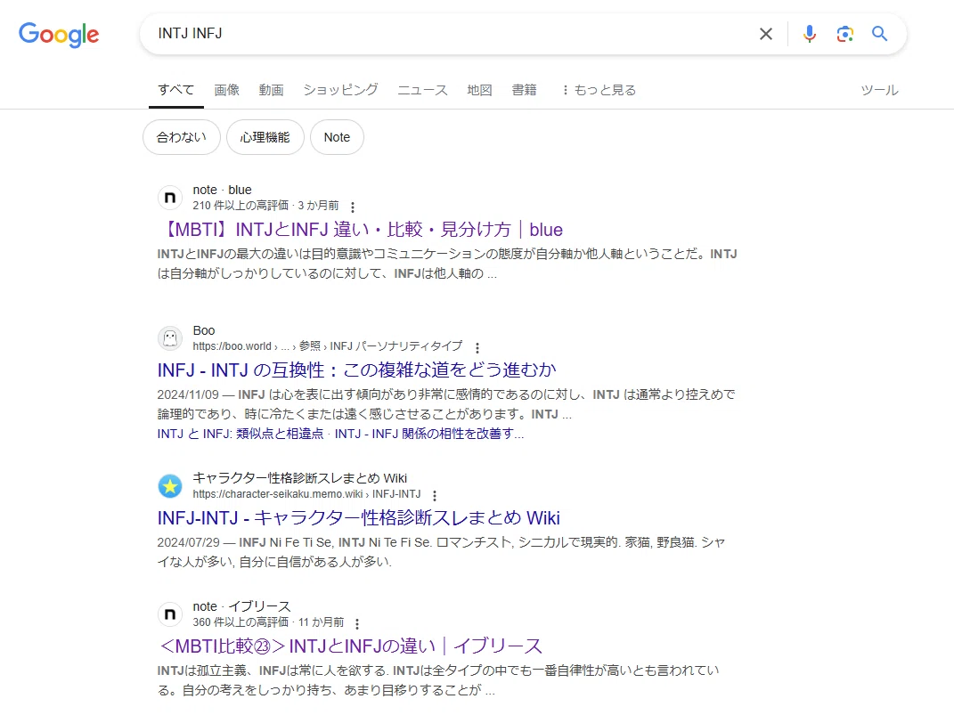Click '360 件以上の高評価 · 11 か月前' text
954x715 pixels.
[x=268, y=622]
